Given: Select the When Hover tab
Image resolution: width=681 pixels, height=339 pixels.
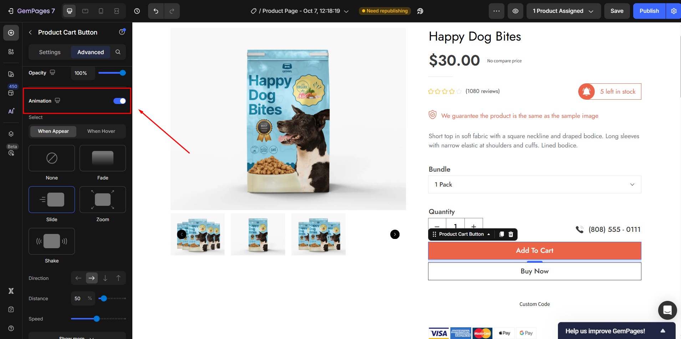Looking at the screenshot, I should click(101, 131).
